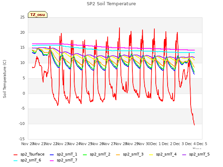Click the yellow sp2_smT_4 legend swatch
The image size is (223, 167).
click(151, 154)
